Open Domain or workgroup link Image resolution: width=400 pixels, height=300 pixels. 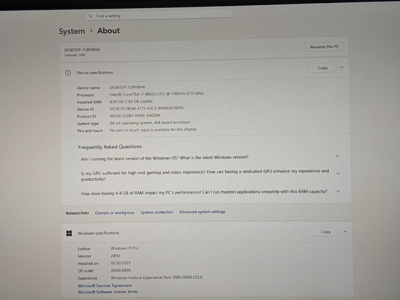tap(114, 213)
